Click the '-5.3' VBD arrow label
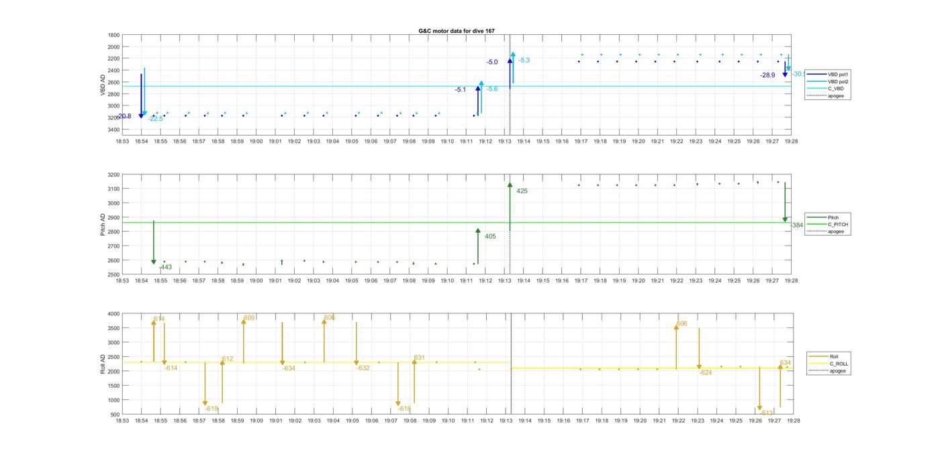Viewport: 940px width, 465px height. click(x=524, y=60)
